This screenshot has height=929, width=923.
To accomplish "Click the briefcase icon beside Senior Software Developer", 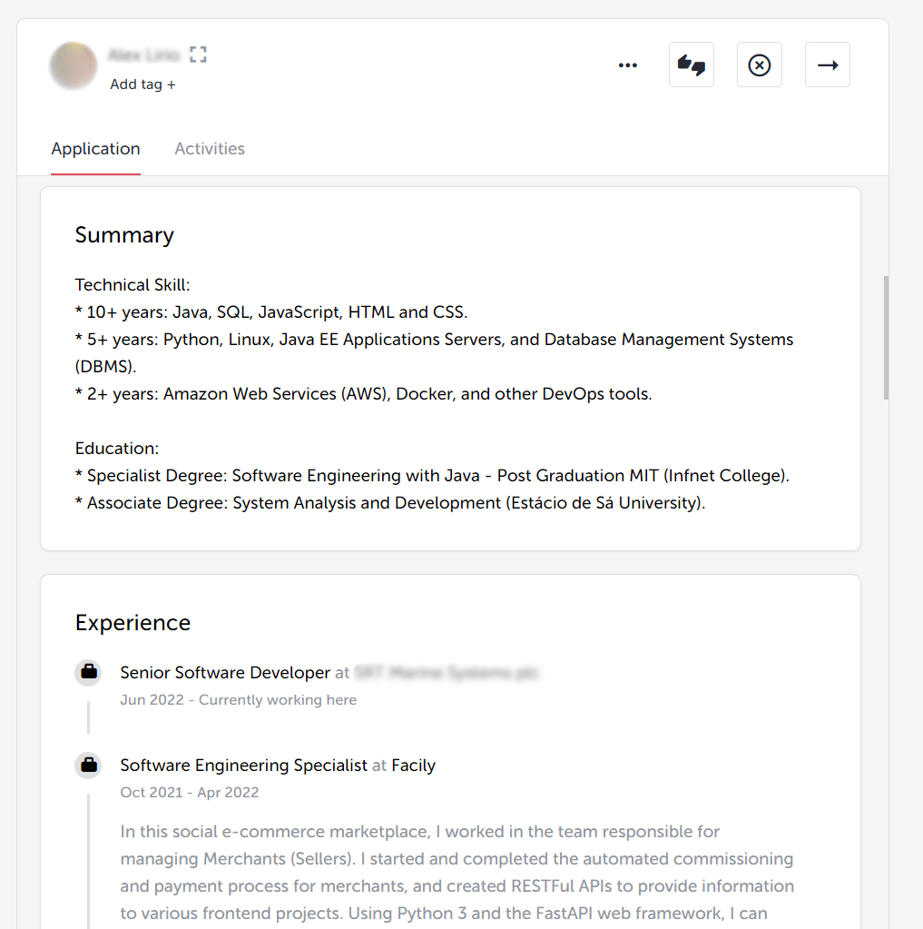I will point(88,672).
